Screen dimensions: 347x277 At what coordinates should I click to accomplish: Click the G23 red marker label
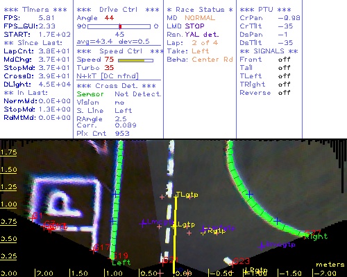click(x=242, y=262)
